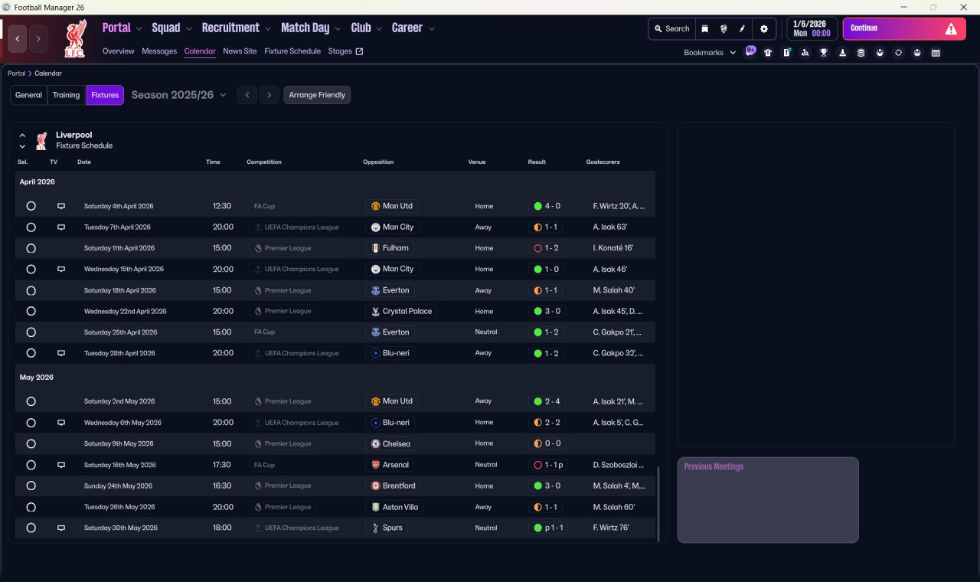Image resolution: width=980 pixels, height=582 pixels.
Task: Expand the Bookmarks dropdown
Action: coord(710,53)
